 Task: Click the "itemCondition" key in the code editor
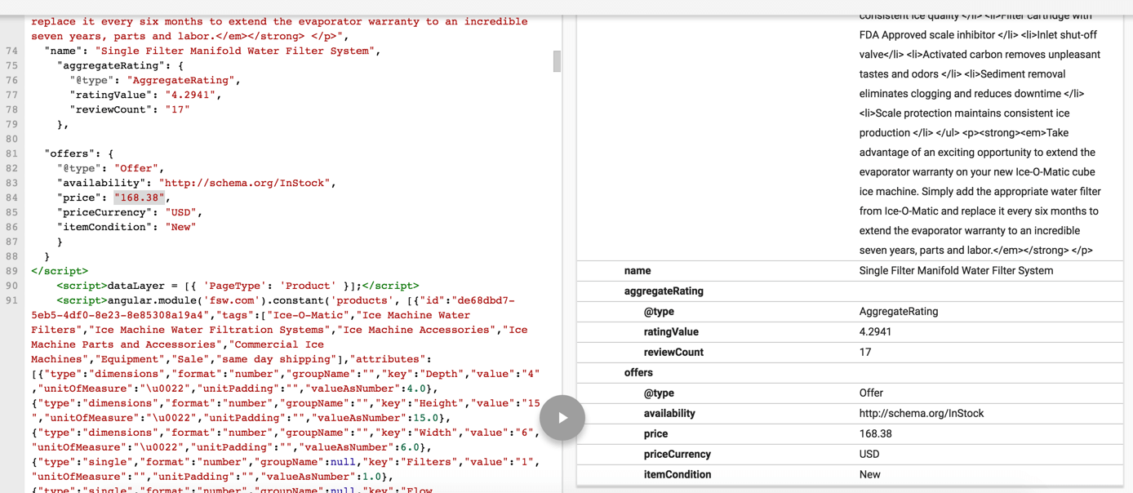pyautogui.click(x=104, y=227)
